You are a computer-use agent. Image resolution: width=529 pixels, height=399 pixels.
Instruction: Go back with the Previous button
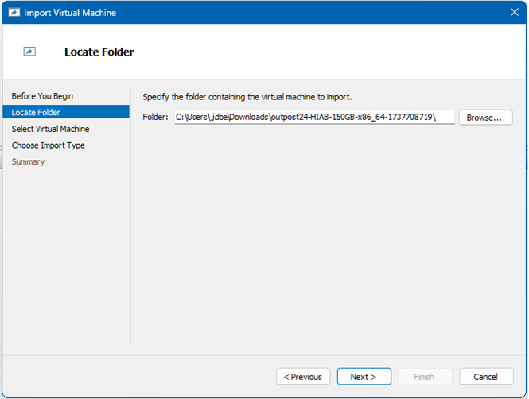pos(303,377)
